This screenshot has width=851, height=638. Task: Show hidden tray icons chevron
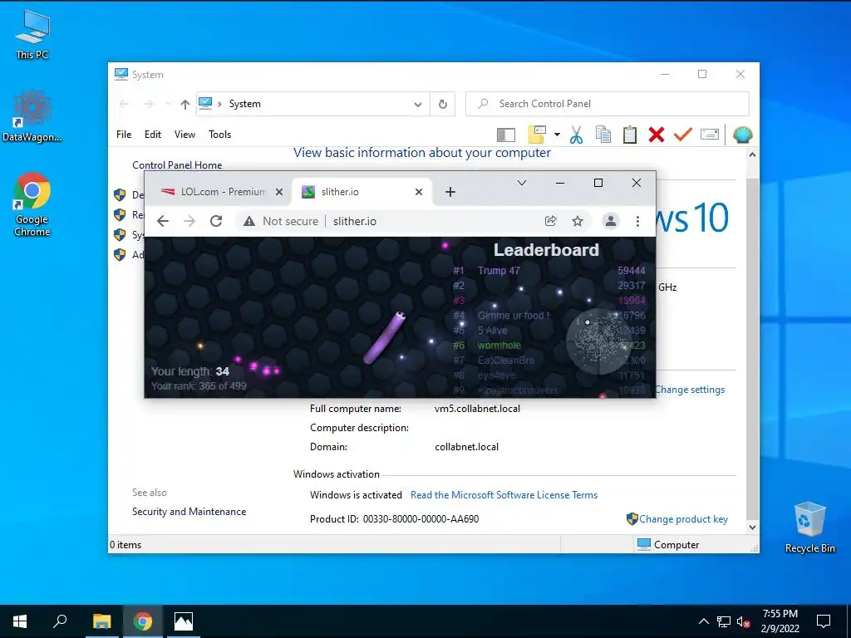point(703,621)
